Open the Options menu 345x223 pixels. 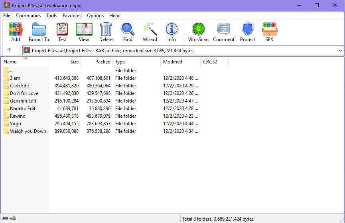[x=95, y=16]
